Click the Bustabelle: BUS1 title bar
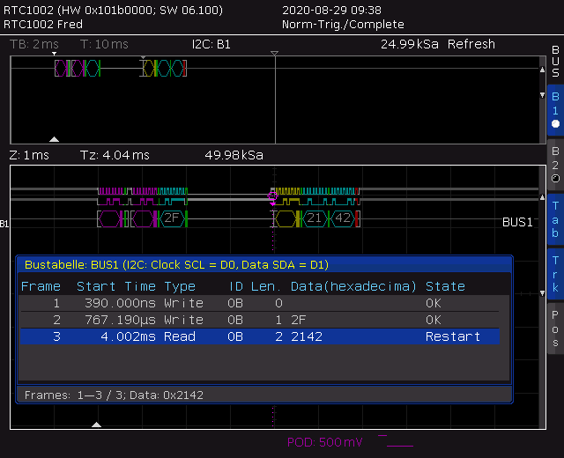The image size is (564, 458). 264,264
